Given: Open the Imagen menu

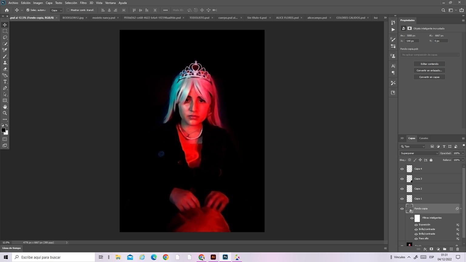Looking at the screenshot, I should coord(38,3).
